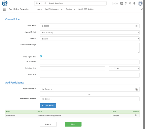Open the Signing Method dropdown
Viewport: 145px width, 129px height.
[90, 32]
